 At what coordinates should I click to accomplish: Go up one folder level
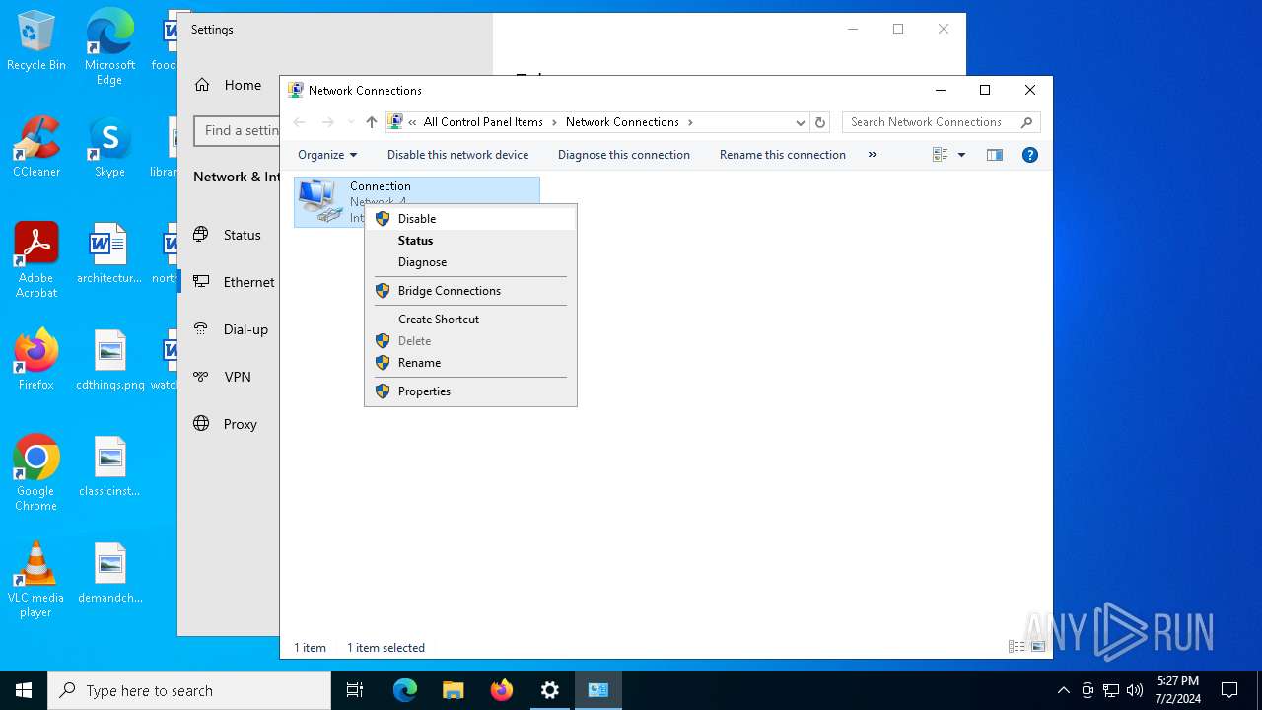pyautogui.click(x=371, y=122)
